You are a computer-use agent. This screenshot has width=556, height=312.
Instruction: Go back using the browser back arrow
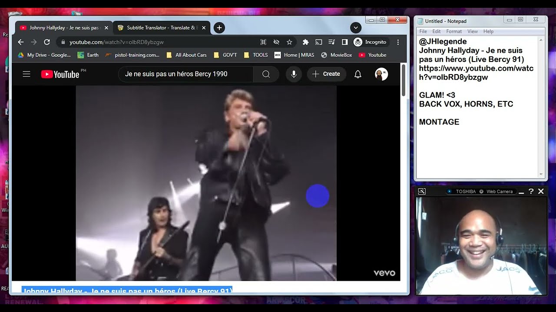click(x=20, y=42)
